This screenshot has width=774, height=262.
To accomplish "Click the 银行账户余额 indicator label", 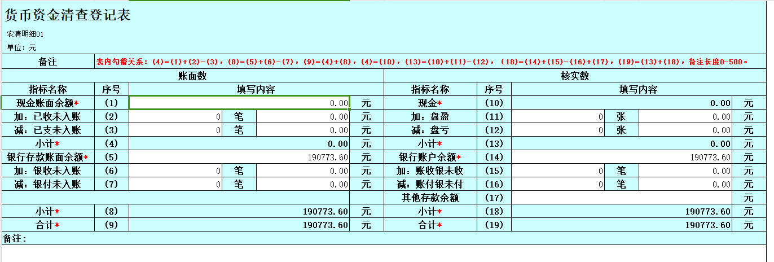I will coord(430,157).
